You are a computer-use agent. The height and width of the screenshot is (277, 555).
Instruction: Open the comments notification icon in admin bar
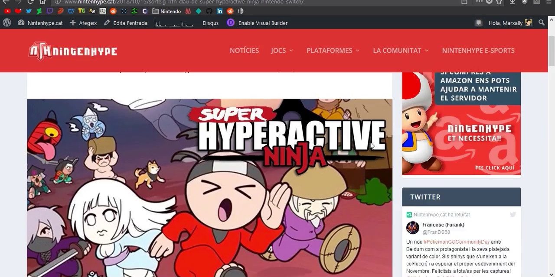coord(478,23)
